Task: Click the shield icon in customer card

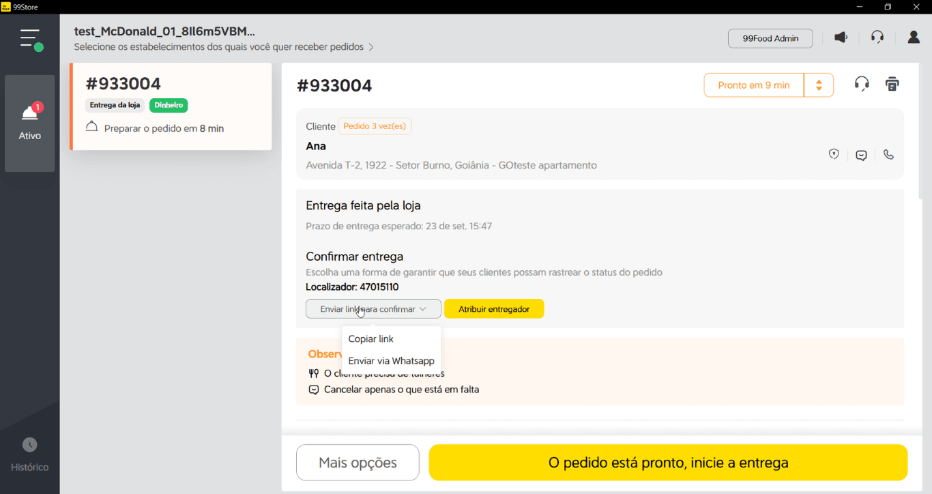Action: 834,155
